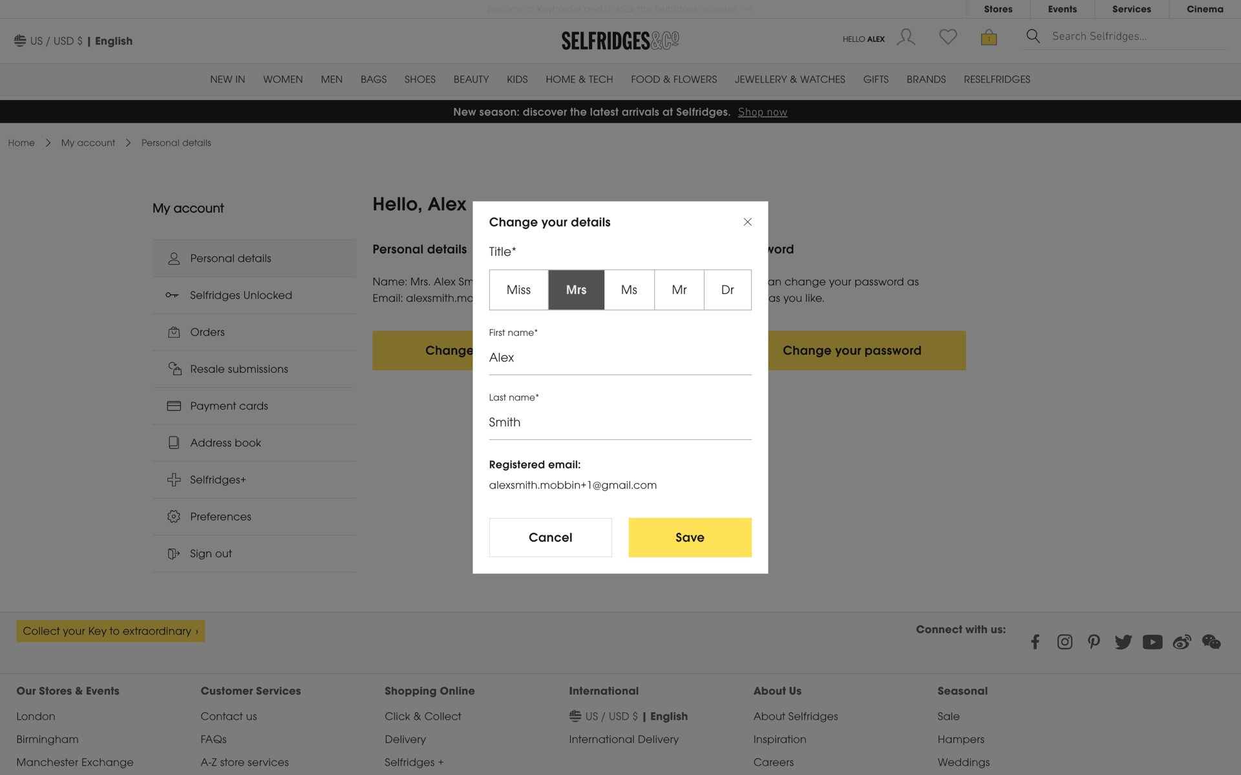Select the Miss title option
Screen dimensions: 1241x775
[x=518, y=290]
